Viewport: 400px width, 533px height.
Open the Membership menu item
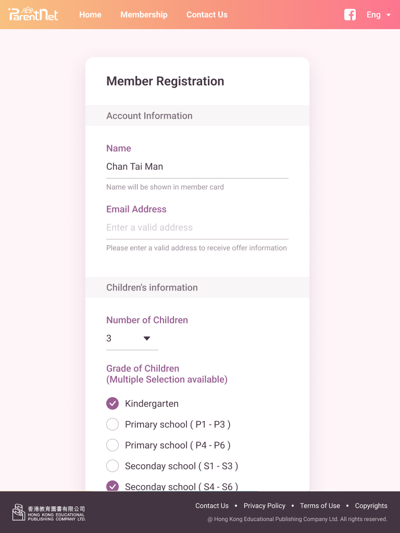(144, 15)
